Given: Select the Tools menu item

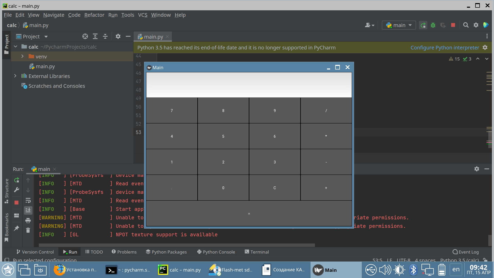Looking at the screenshot, I should point(127,15).
